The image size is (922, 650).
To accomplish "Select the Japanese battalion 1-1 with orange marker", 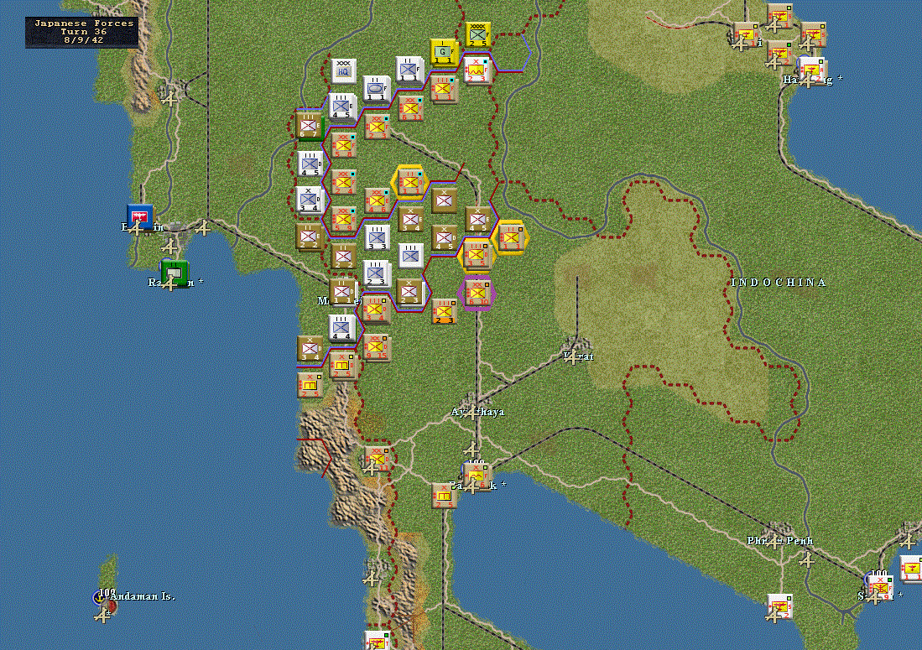I will pos(511,238).
